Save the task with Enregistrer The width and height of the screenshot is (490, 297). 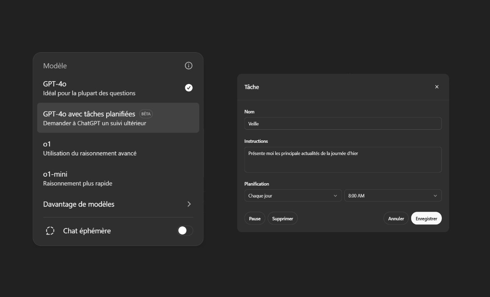pyautogui.click(x=426, y=219)
